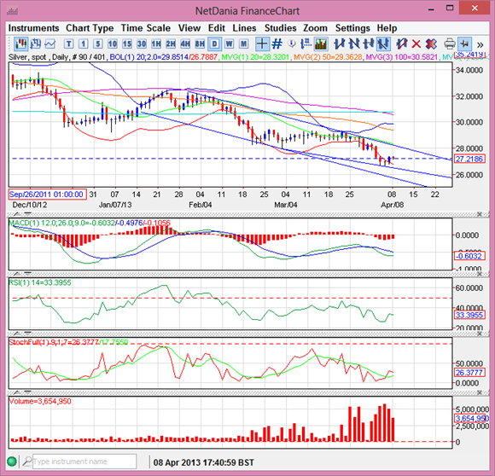Switch to 30 minute time scale
The image size is (495, 476).
[142, 44]
